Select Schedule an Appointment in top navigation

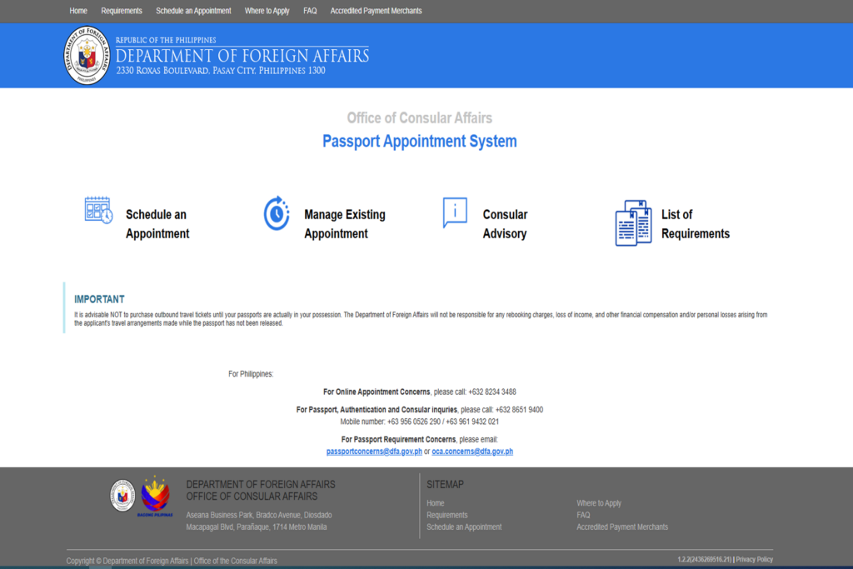pos(193,11)
